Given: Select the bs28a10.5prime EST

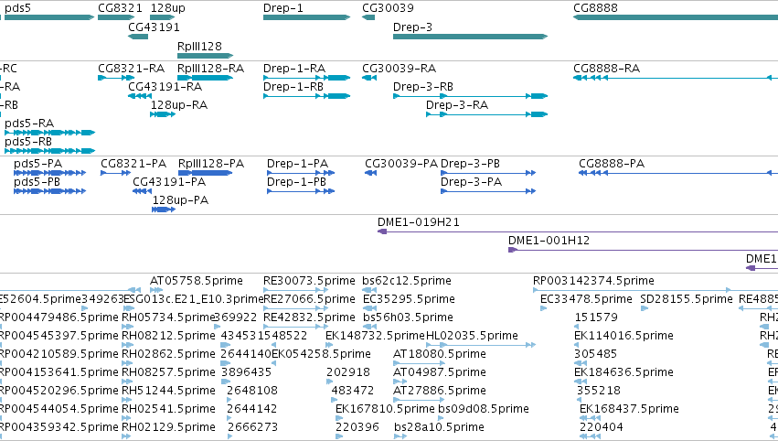Looking at the screenshot, I should [x=400, y=437].
